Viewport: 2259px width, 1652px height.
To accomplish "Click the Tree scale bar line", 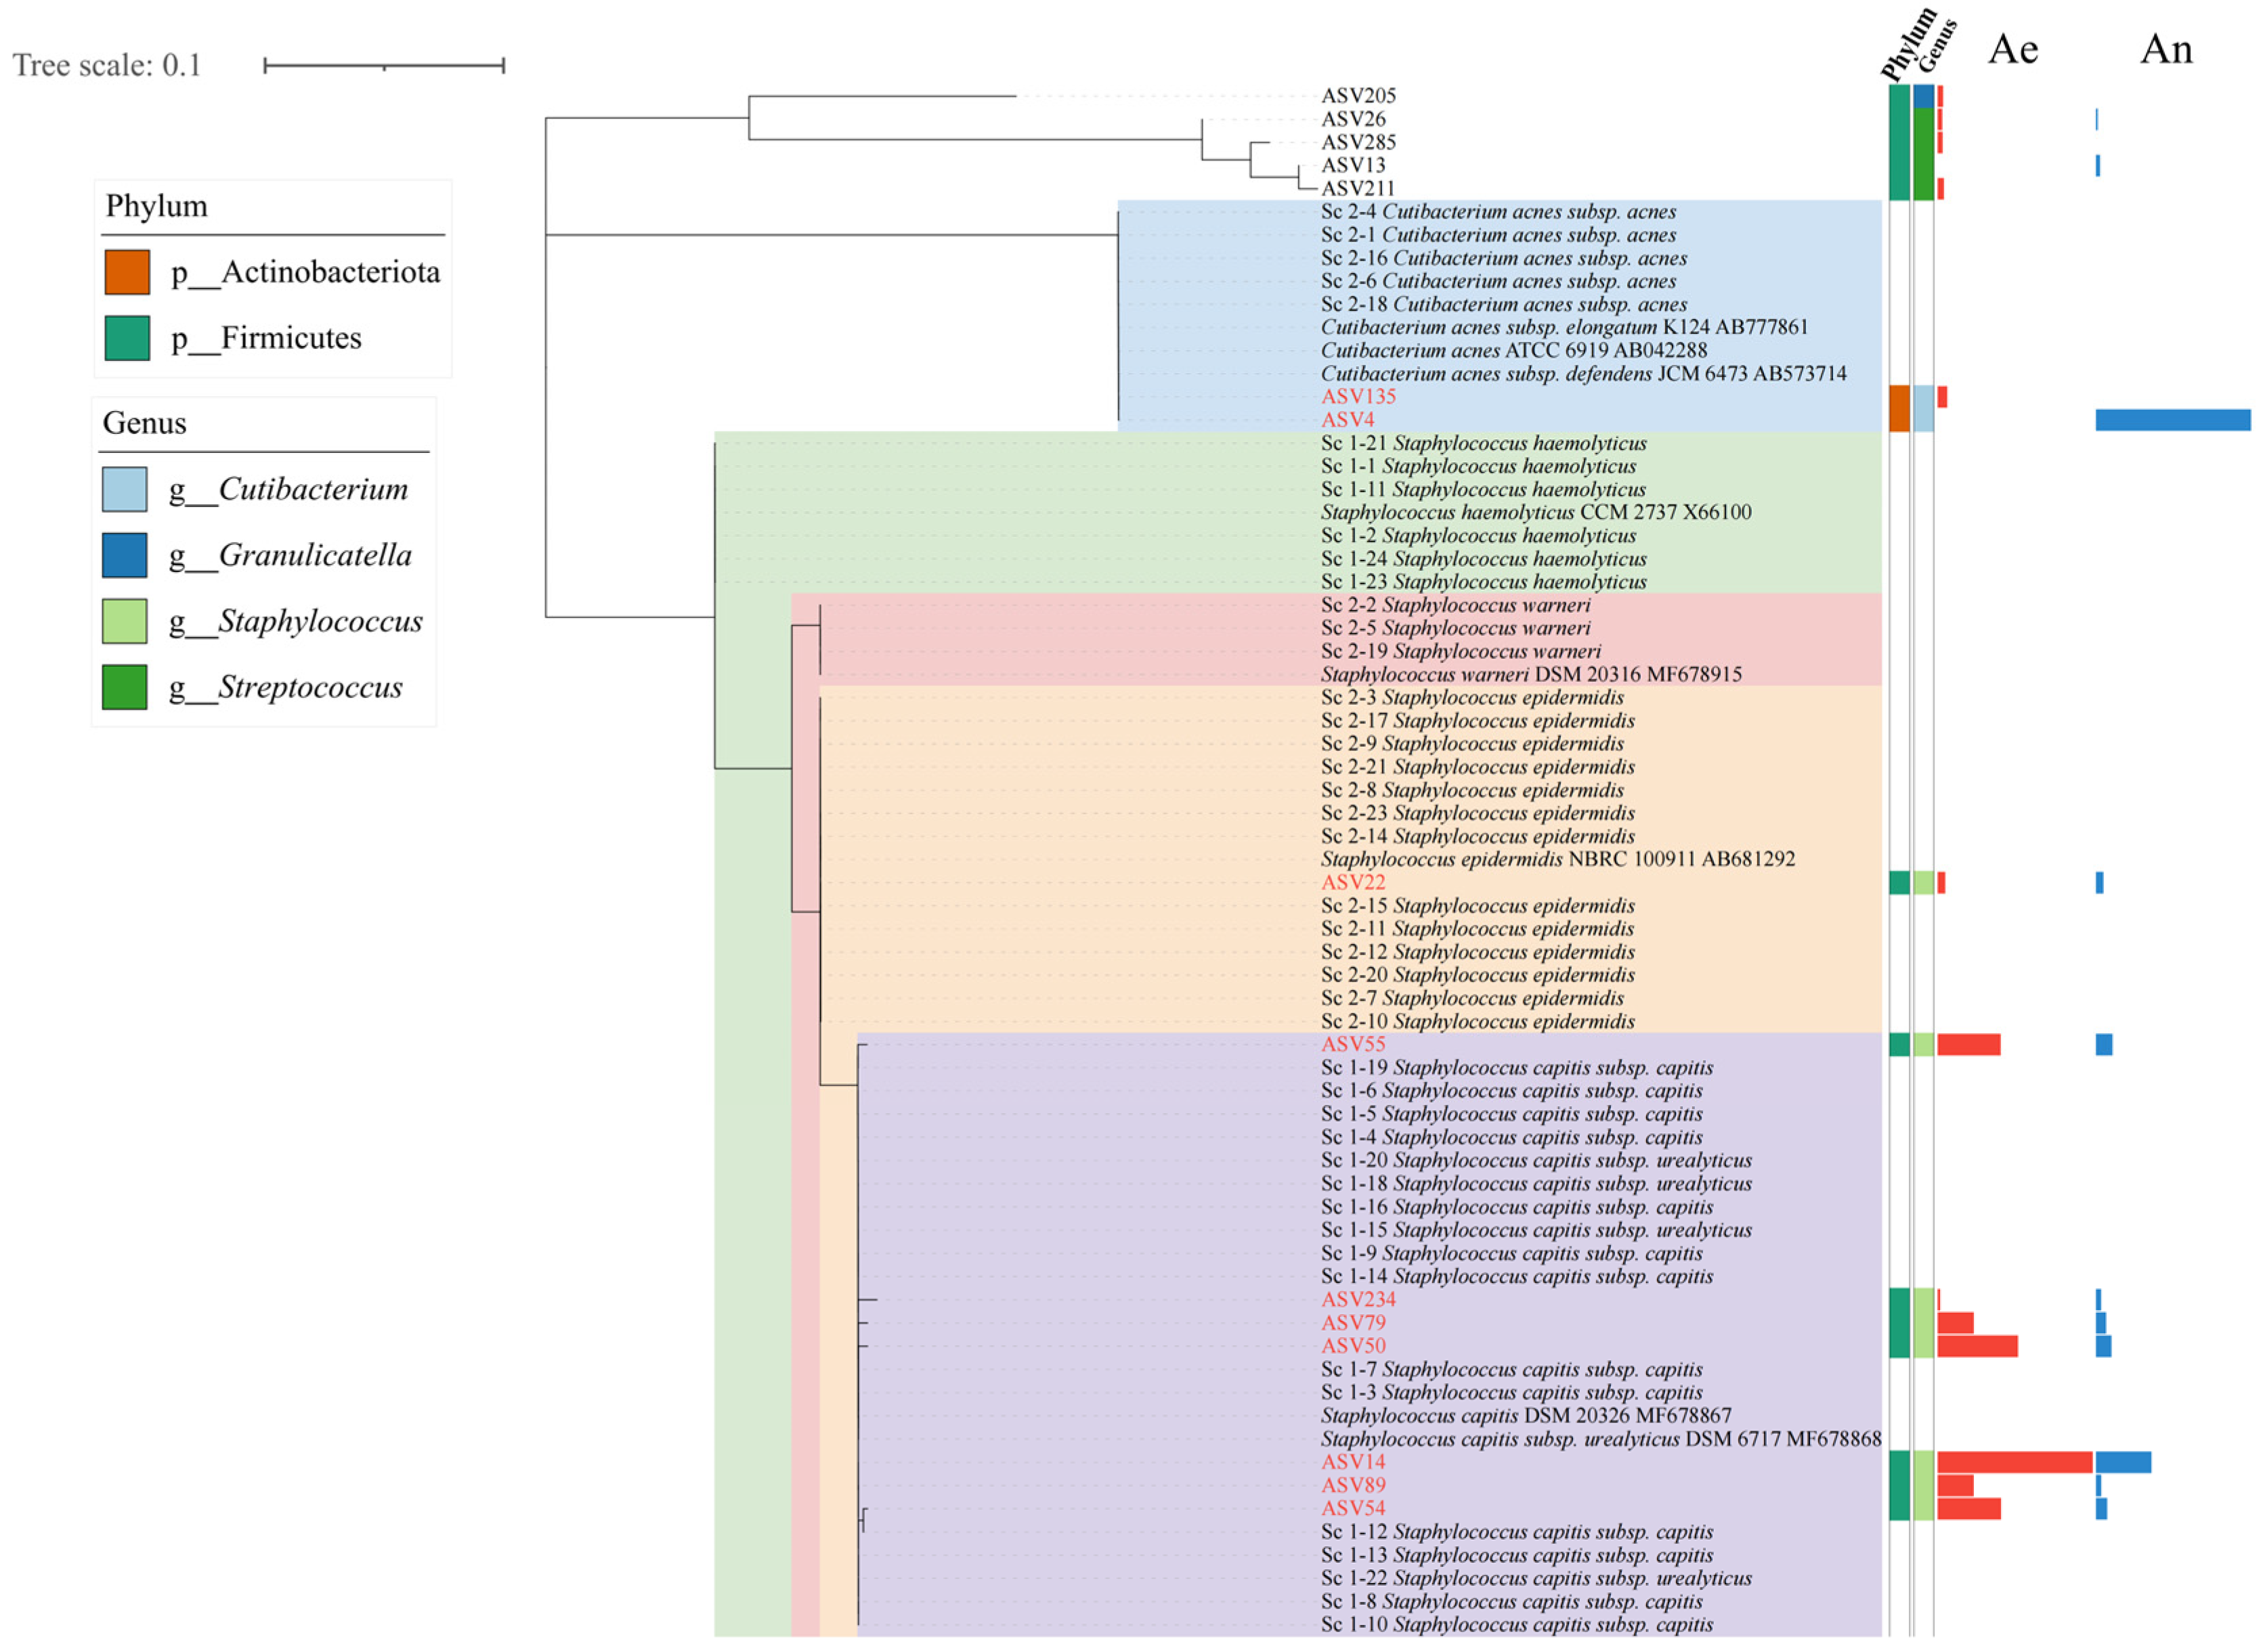I will (x=384, y=66).
